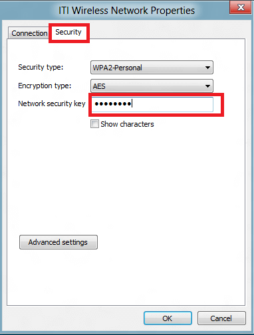Image resolution: width=254 pixels, height=335 pixels.
Task: Open the AES encryption type combo box
Action: pos(152,86)
